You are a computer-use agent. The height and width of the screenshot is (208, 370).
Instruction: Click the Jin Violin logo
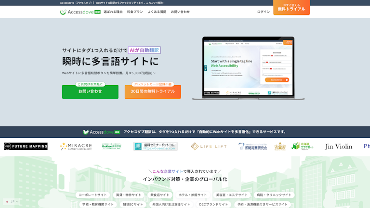338,146
